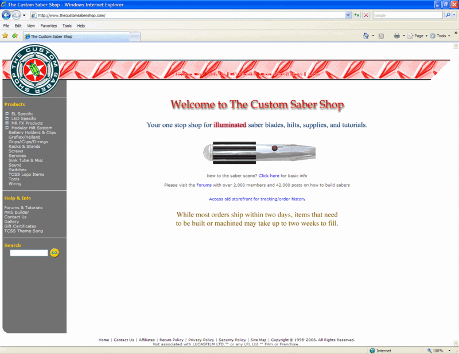
Task: Click the Print icon in command bar
Action: pos(396,36)
